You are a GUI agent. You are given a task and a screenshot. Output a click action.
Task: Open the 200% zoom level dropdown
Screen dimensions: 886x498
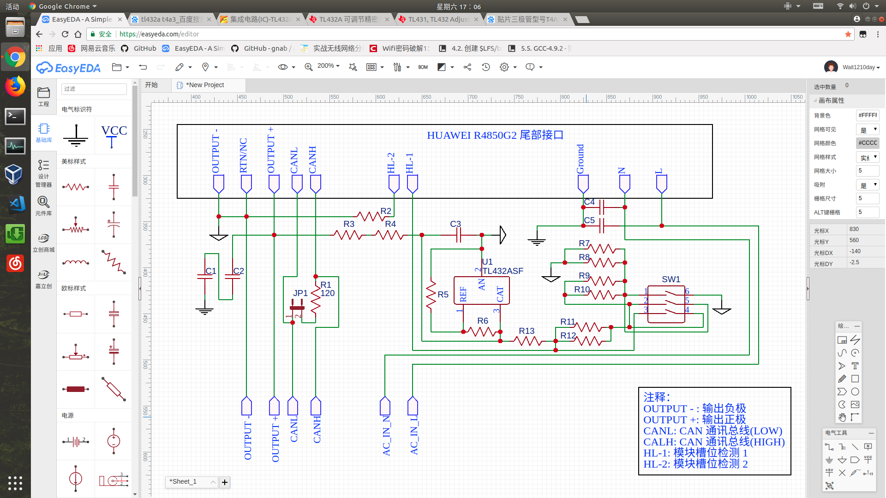(328, 66)
